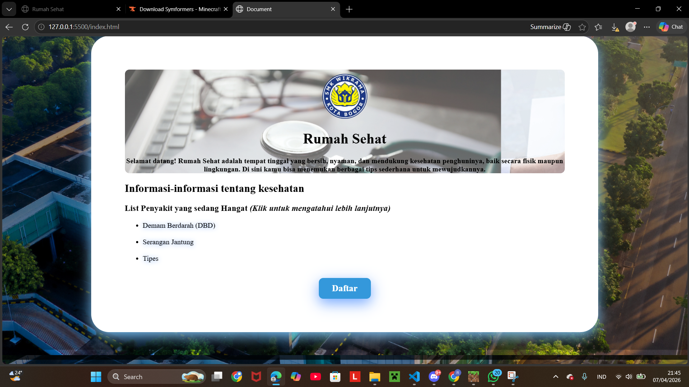Open Settings and more menu
The height and width of the screenshot is (387, 689).
pos(647,27)
